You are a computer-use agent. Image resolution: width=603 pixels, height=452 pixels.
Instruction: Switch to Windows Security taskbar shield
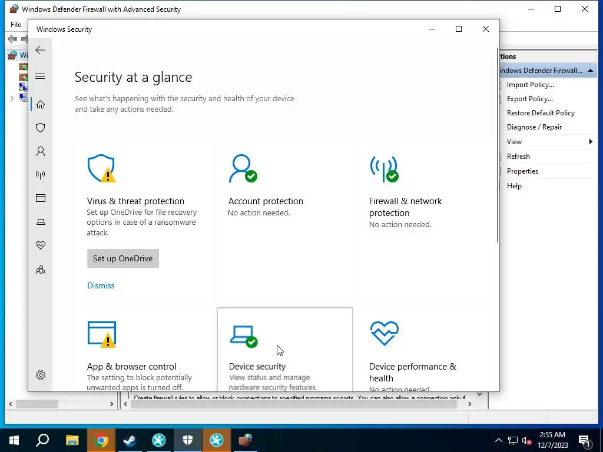click(x=187, y=440)
